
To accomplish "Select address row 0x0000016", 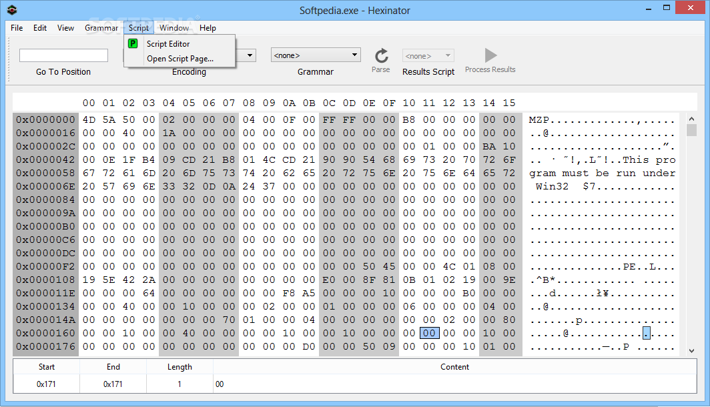I will tap(45, 133).
